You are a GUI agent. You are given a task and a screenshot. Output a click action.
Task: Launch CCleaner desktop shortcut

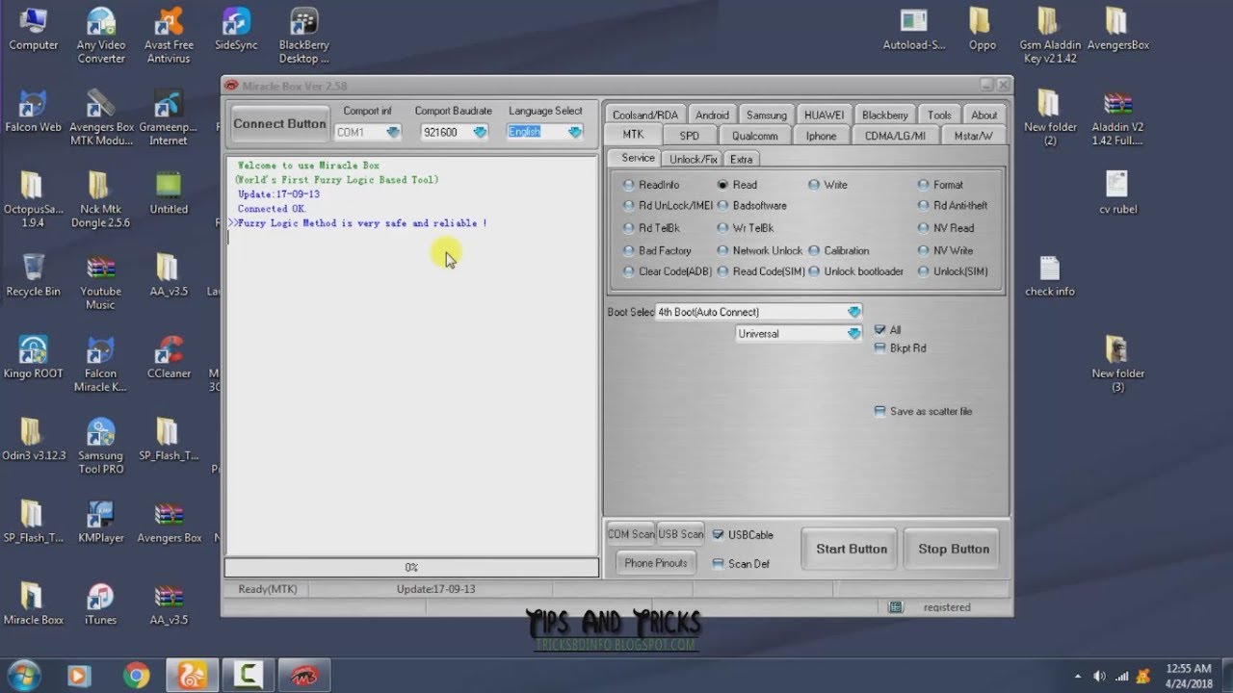coord(169,357)
